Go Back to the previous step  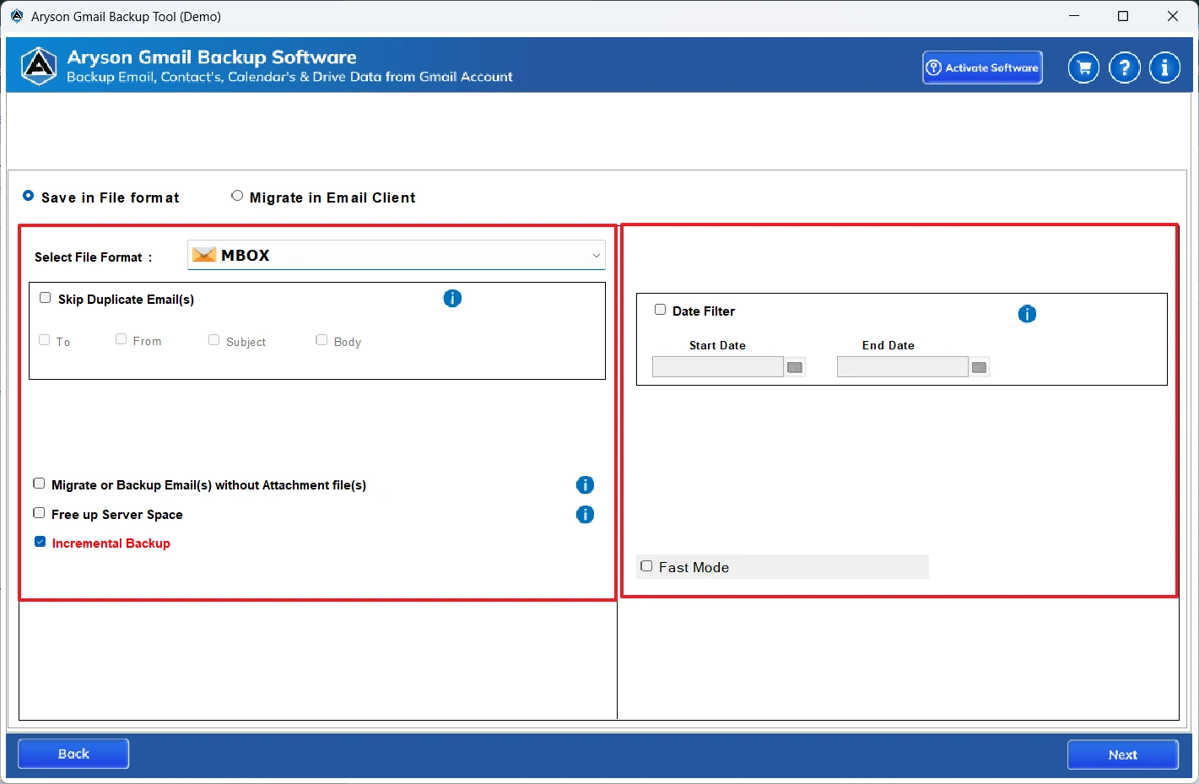(x=73, y=754)
